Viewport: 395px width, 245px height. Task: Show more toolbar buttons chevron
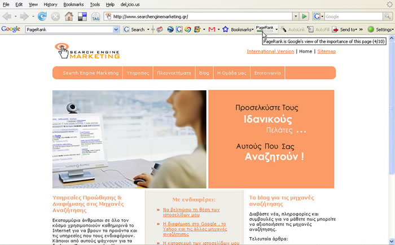(x=361, y=29)
